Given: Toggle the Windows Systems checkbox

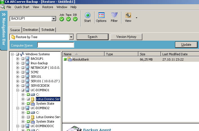Looking at the screenshot, I should 17,54.
